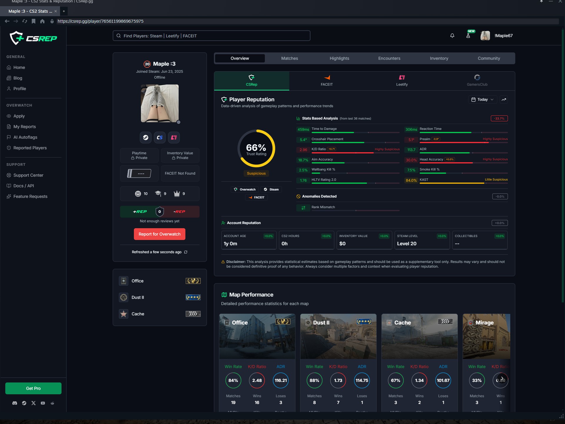Open the Discord link in the sidebar footer
This screenshot has width=565, height=424.
click(15, 403)
